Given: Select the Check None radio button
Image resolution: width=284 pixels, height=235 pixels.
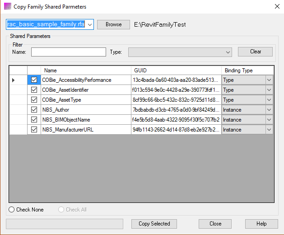Looking at the screenshot, I should (x=12, y=210).
